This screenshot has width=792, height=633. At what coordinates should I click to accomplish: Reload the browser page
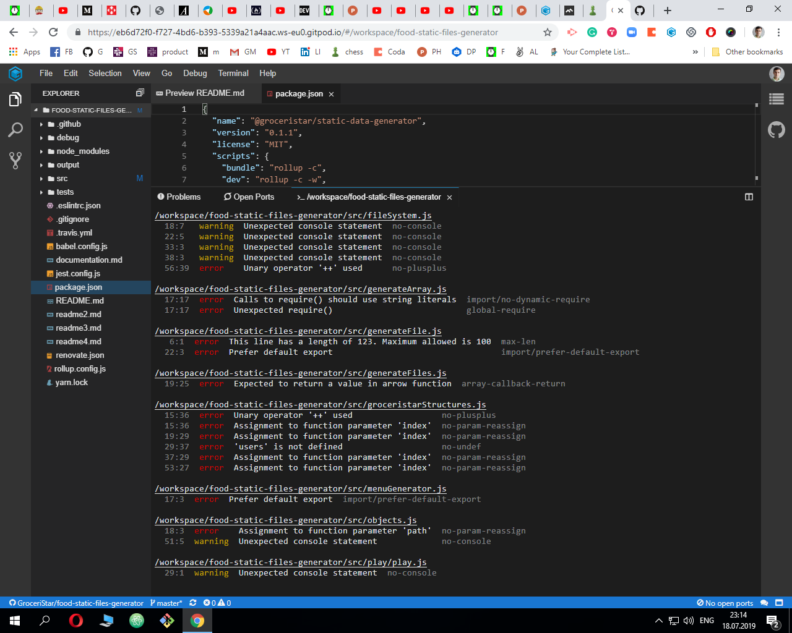53,32
